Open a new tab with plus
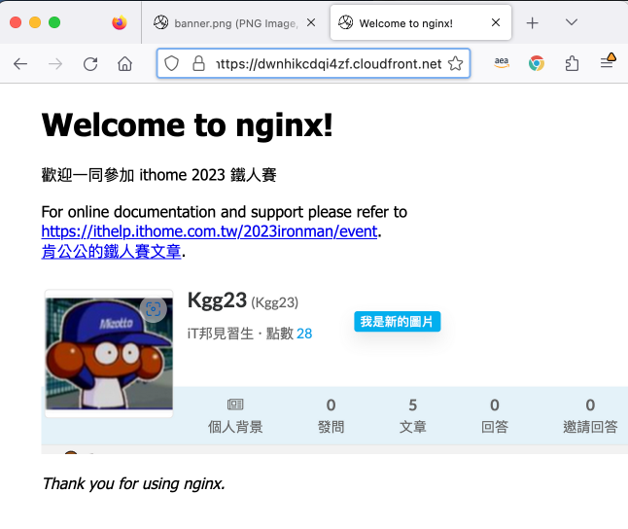Screen dimensions: 628x529 [532, 22]
